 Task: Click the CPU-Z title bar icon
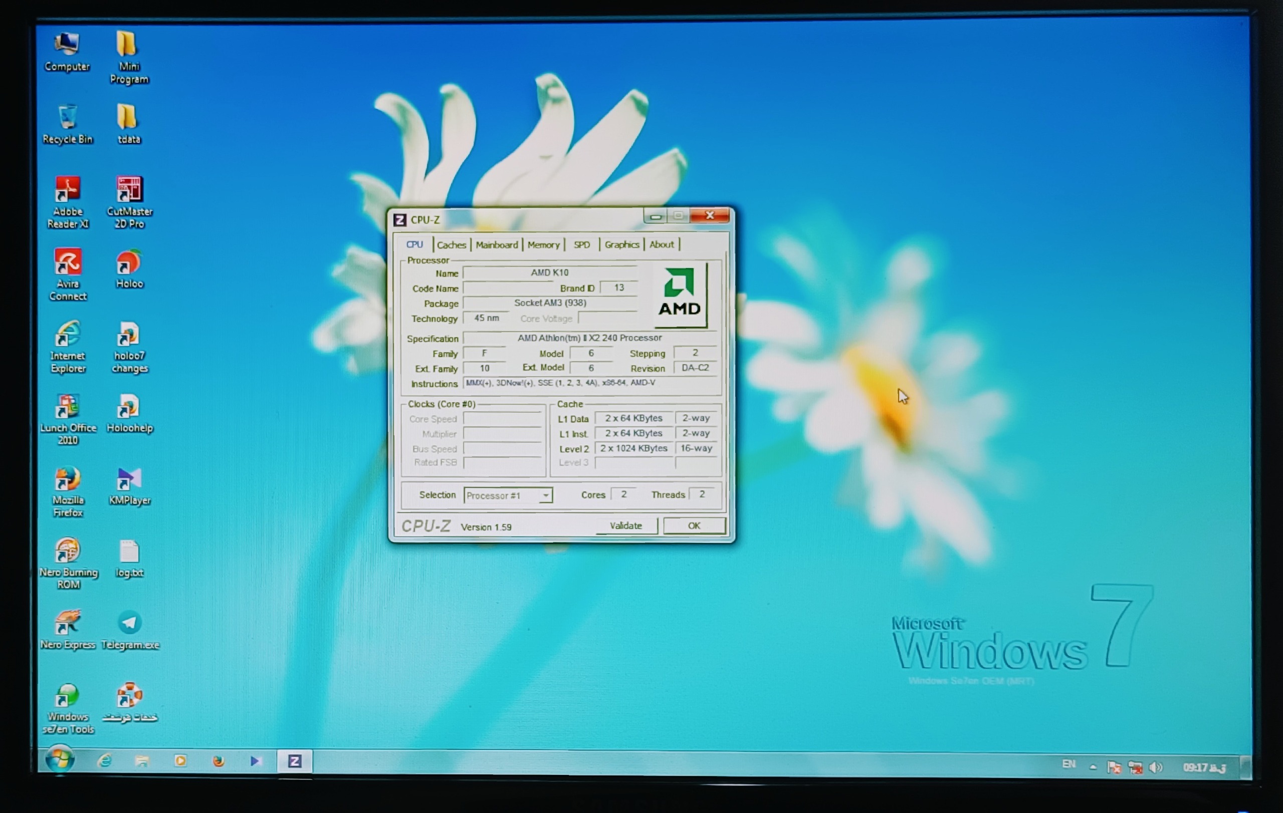(399, 219)
